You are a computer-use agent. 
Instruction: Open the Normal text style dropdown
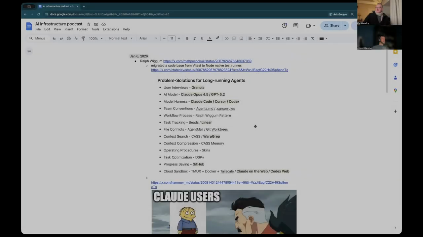[121, 38]
